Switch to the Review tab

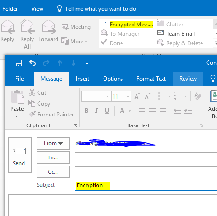pos(188,79)
